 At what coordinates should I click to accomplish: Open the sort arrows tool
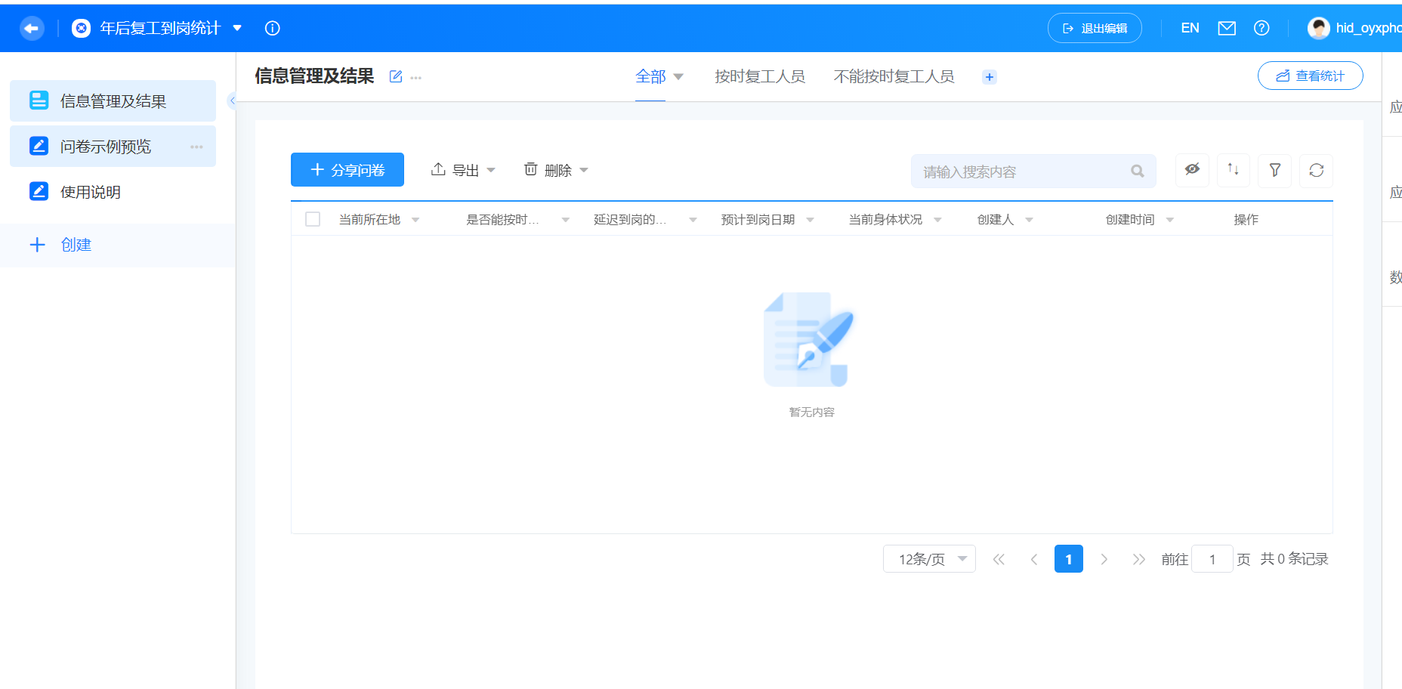point(1233,170)
